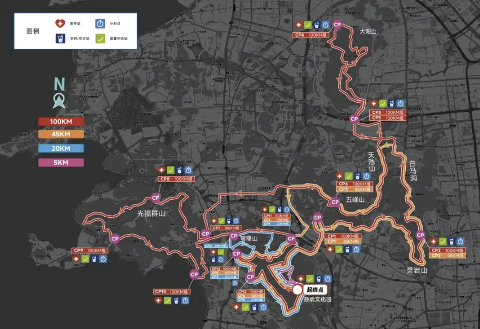
Task: Select the orange 45KM route swatch
Action: (61, 135)
